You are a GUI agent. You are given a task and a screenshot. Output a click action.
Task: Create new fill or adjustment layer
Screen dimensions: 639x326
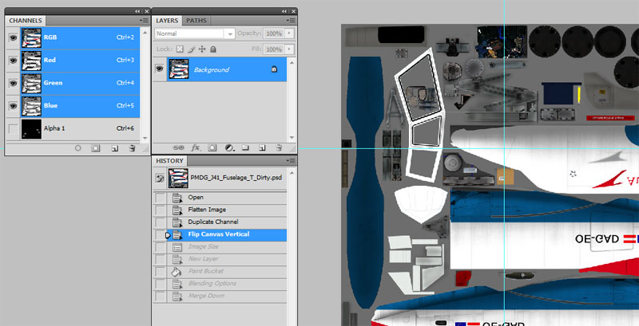point(229,148)
